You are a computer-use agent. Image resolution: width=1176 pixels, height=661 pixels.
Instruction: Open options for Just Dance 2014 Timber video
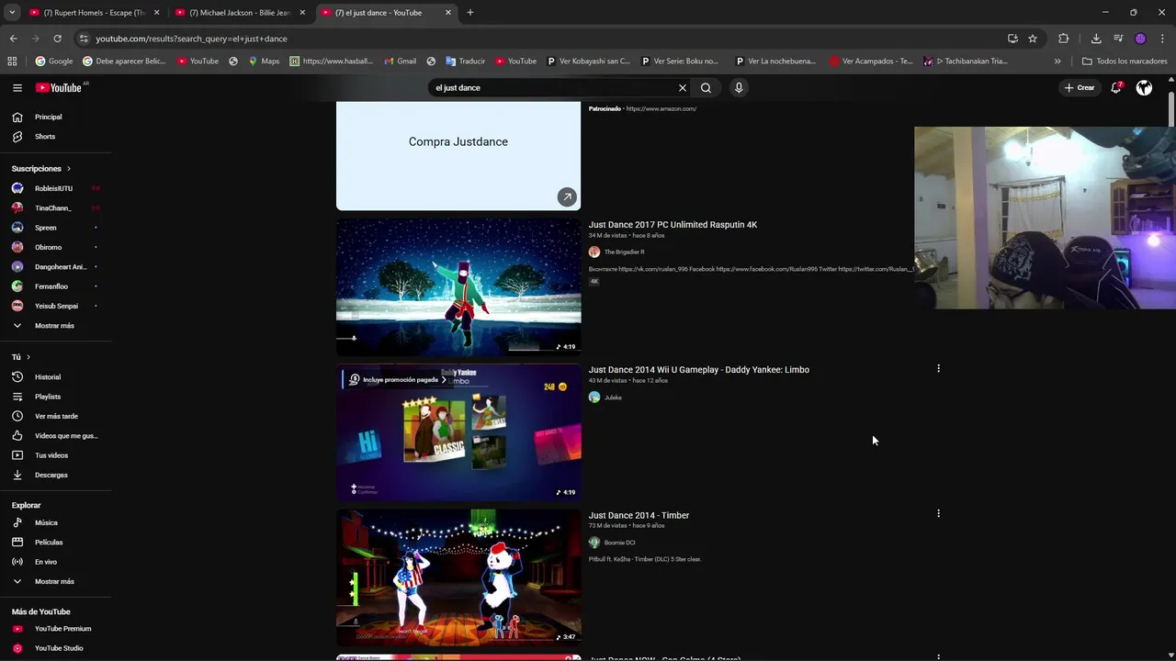938,513
